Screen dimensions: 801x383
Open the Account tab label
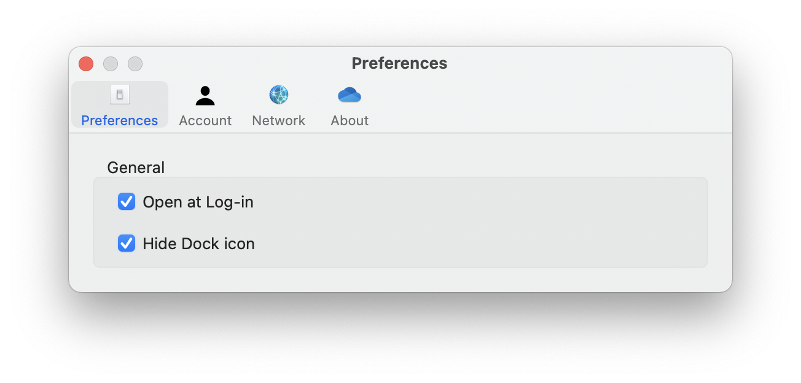(205, 120)
